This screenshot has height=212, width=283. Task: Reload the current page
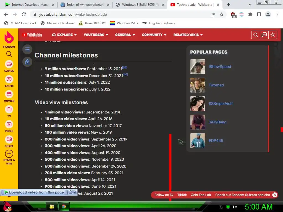click(24, 14)
